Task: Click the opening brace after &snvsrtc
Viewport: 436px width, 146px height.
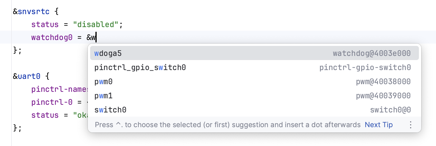Action: [x=56, y=12]
